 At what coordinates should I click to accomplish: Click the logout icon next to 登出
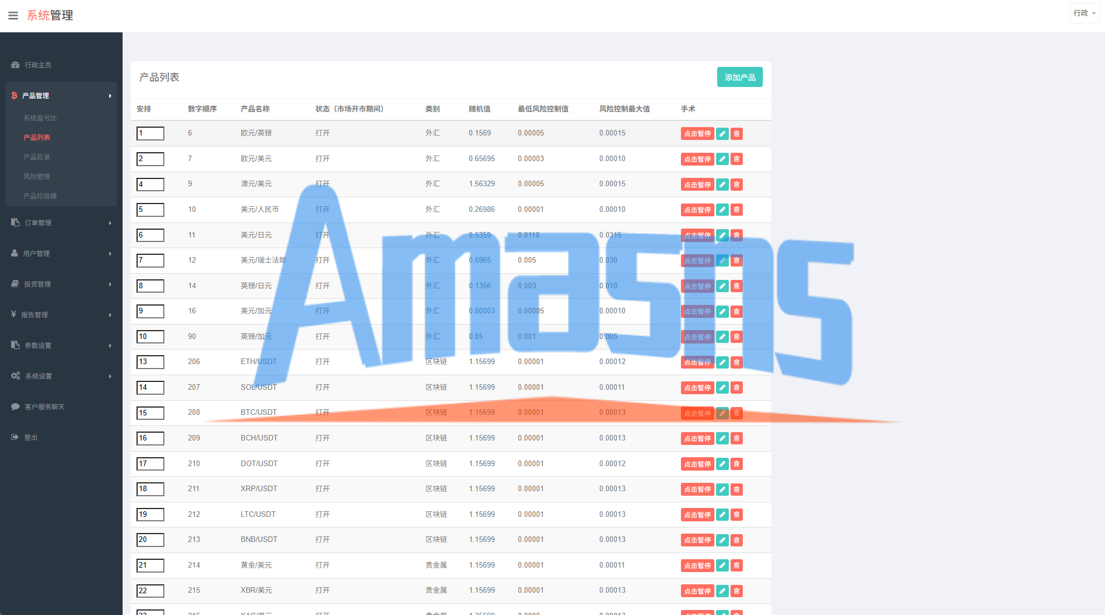click(15, 438)
